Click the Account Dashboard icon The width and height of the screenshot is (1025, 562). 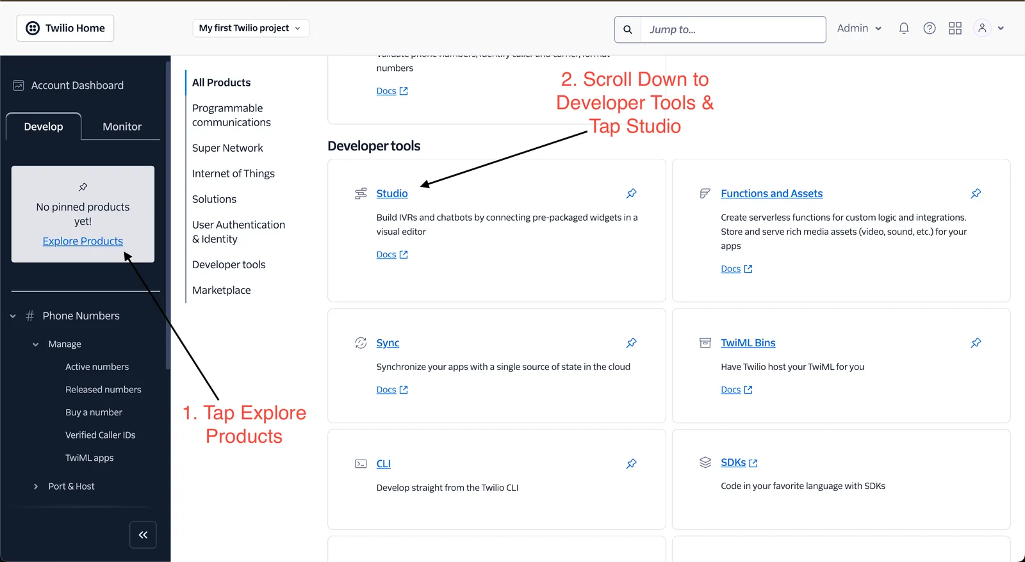(19, 85)
